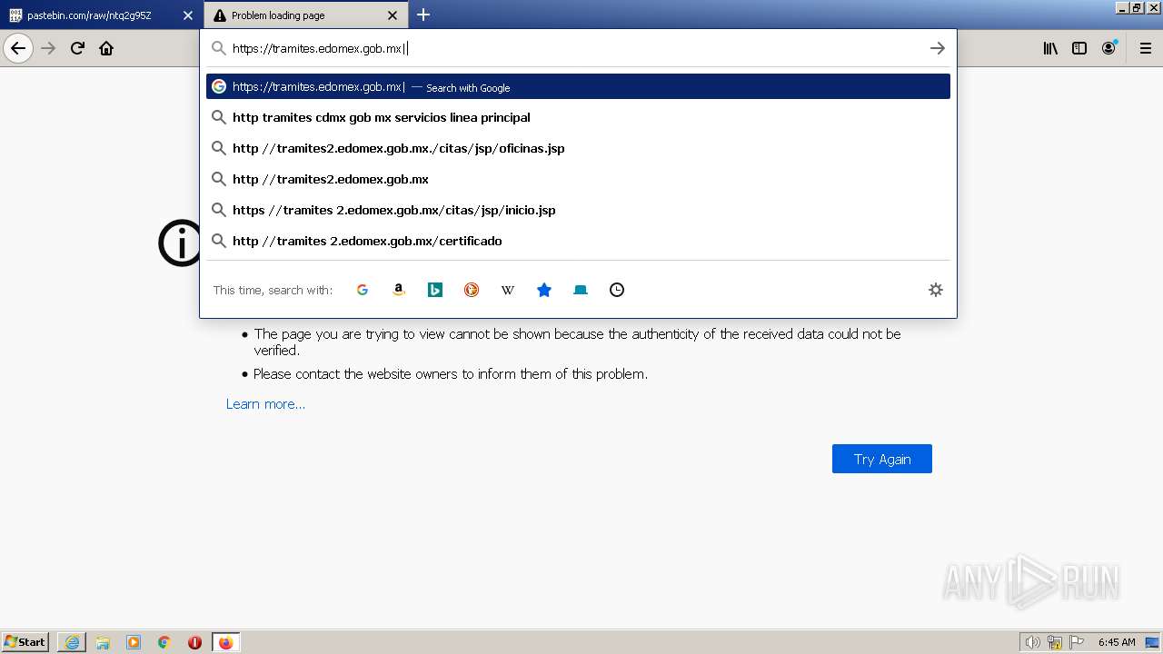Search this time with Amazon
The image size is (1163, 654).
399,290
